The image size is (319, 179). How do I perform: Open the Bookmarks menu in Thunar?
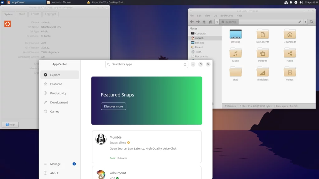pos(226,15)
